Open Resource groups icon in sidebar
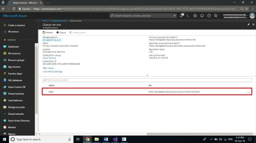This screenshot has height=143, width=256. (x=5, y=60)
